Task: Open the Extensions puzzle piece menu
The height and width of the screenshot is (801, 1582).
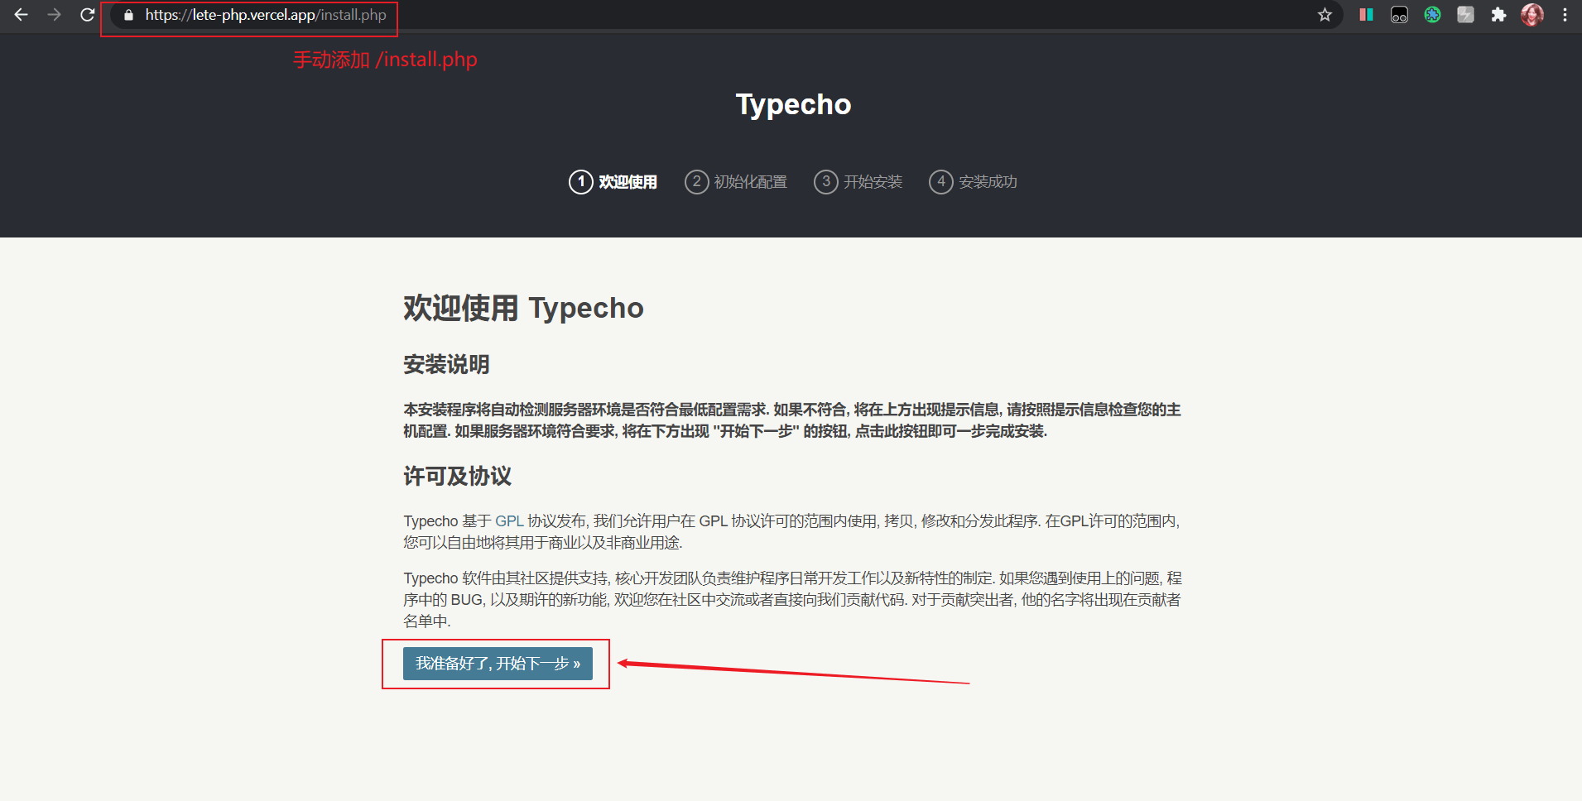Action: pyautogui.click(x=1498, y=15)
